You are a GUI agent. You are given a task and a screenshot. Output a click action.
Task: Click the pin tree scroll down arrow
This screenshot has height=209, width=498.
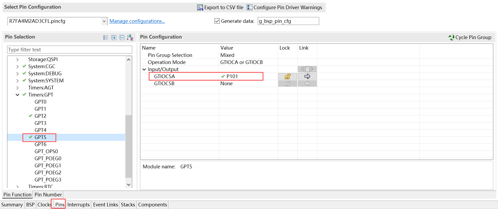128,185
